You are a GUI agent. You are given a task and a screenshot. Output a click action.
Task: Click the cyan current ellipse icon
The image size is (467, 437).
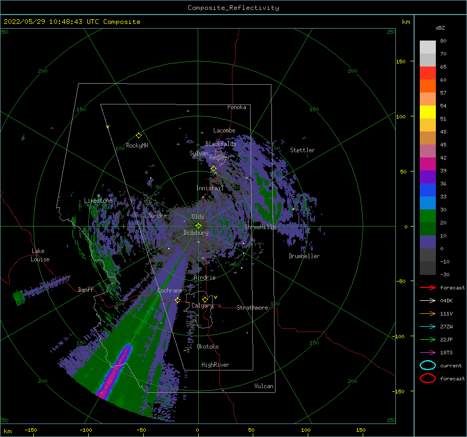(428, 365)
